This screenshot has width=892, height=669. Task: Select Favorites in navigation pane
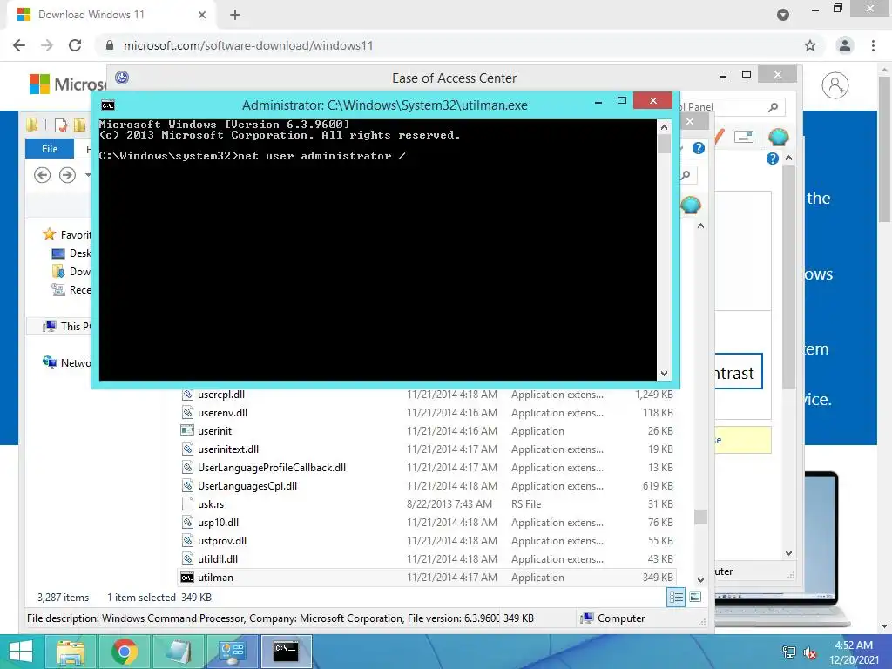pyautogui.click(x=67, y=234)
